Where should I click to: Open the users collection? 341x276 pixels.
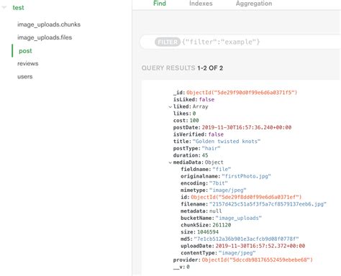tap(25, 77)
